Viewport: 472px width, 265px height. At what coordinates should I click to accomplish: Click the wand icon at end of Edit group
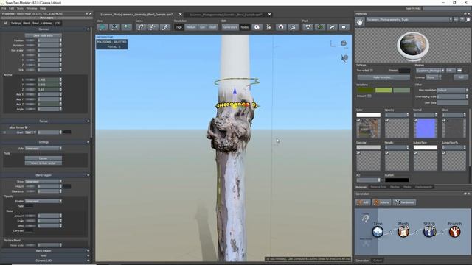(293, 27)
